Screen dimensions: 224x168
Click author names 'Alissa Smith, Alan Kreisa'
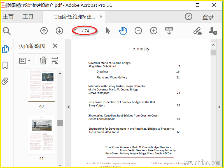[x=104, y=132]
